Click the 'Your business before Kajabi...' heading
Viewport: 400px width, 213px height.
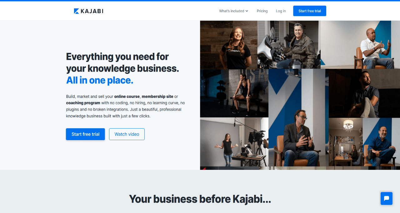[x=200, y=199]
